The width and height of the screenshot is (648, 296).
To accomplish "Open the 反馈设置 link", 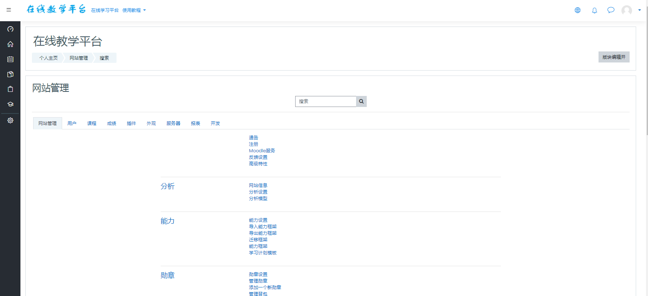I will (258, 157).
